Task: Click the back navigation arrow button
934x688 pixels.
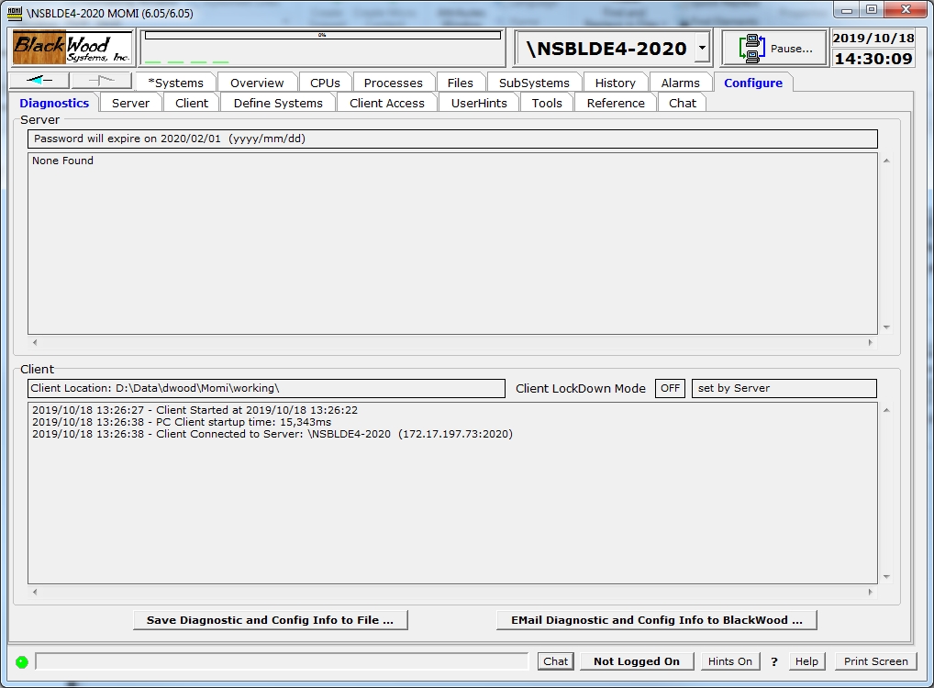Action: point(39,81)
